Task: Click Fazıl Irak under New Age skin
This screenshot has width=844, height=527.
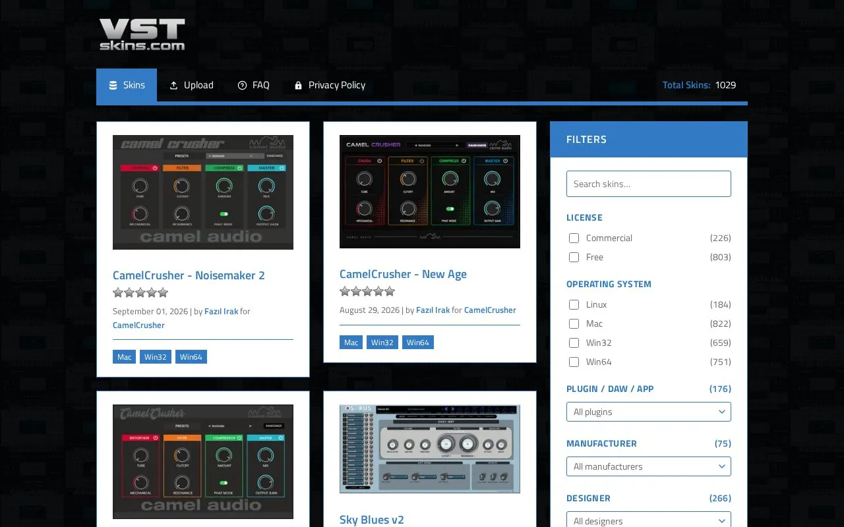Action: click(x=433, y=310)
